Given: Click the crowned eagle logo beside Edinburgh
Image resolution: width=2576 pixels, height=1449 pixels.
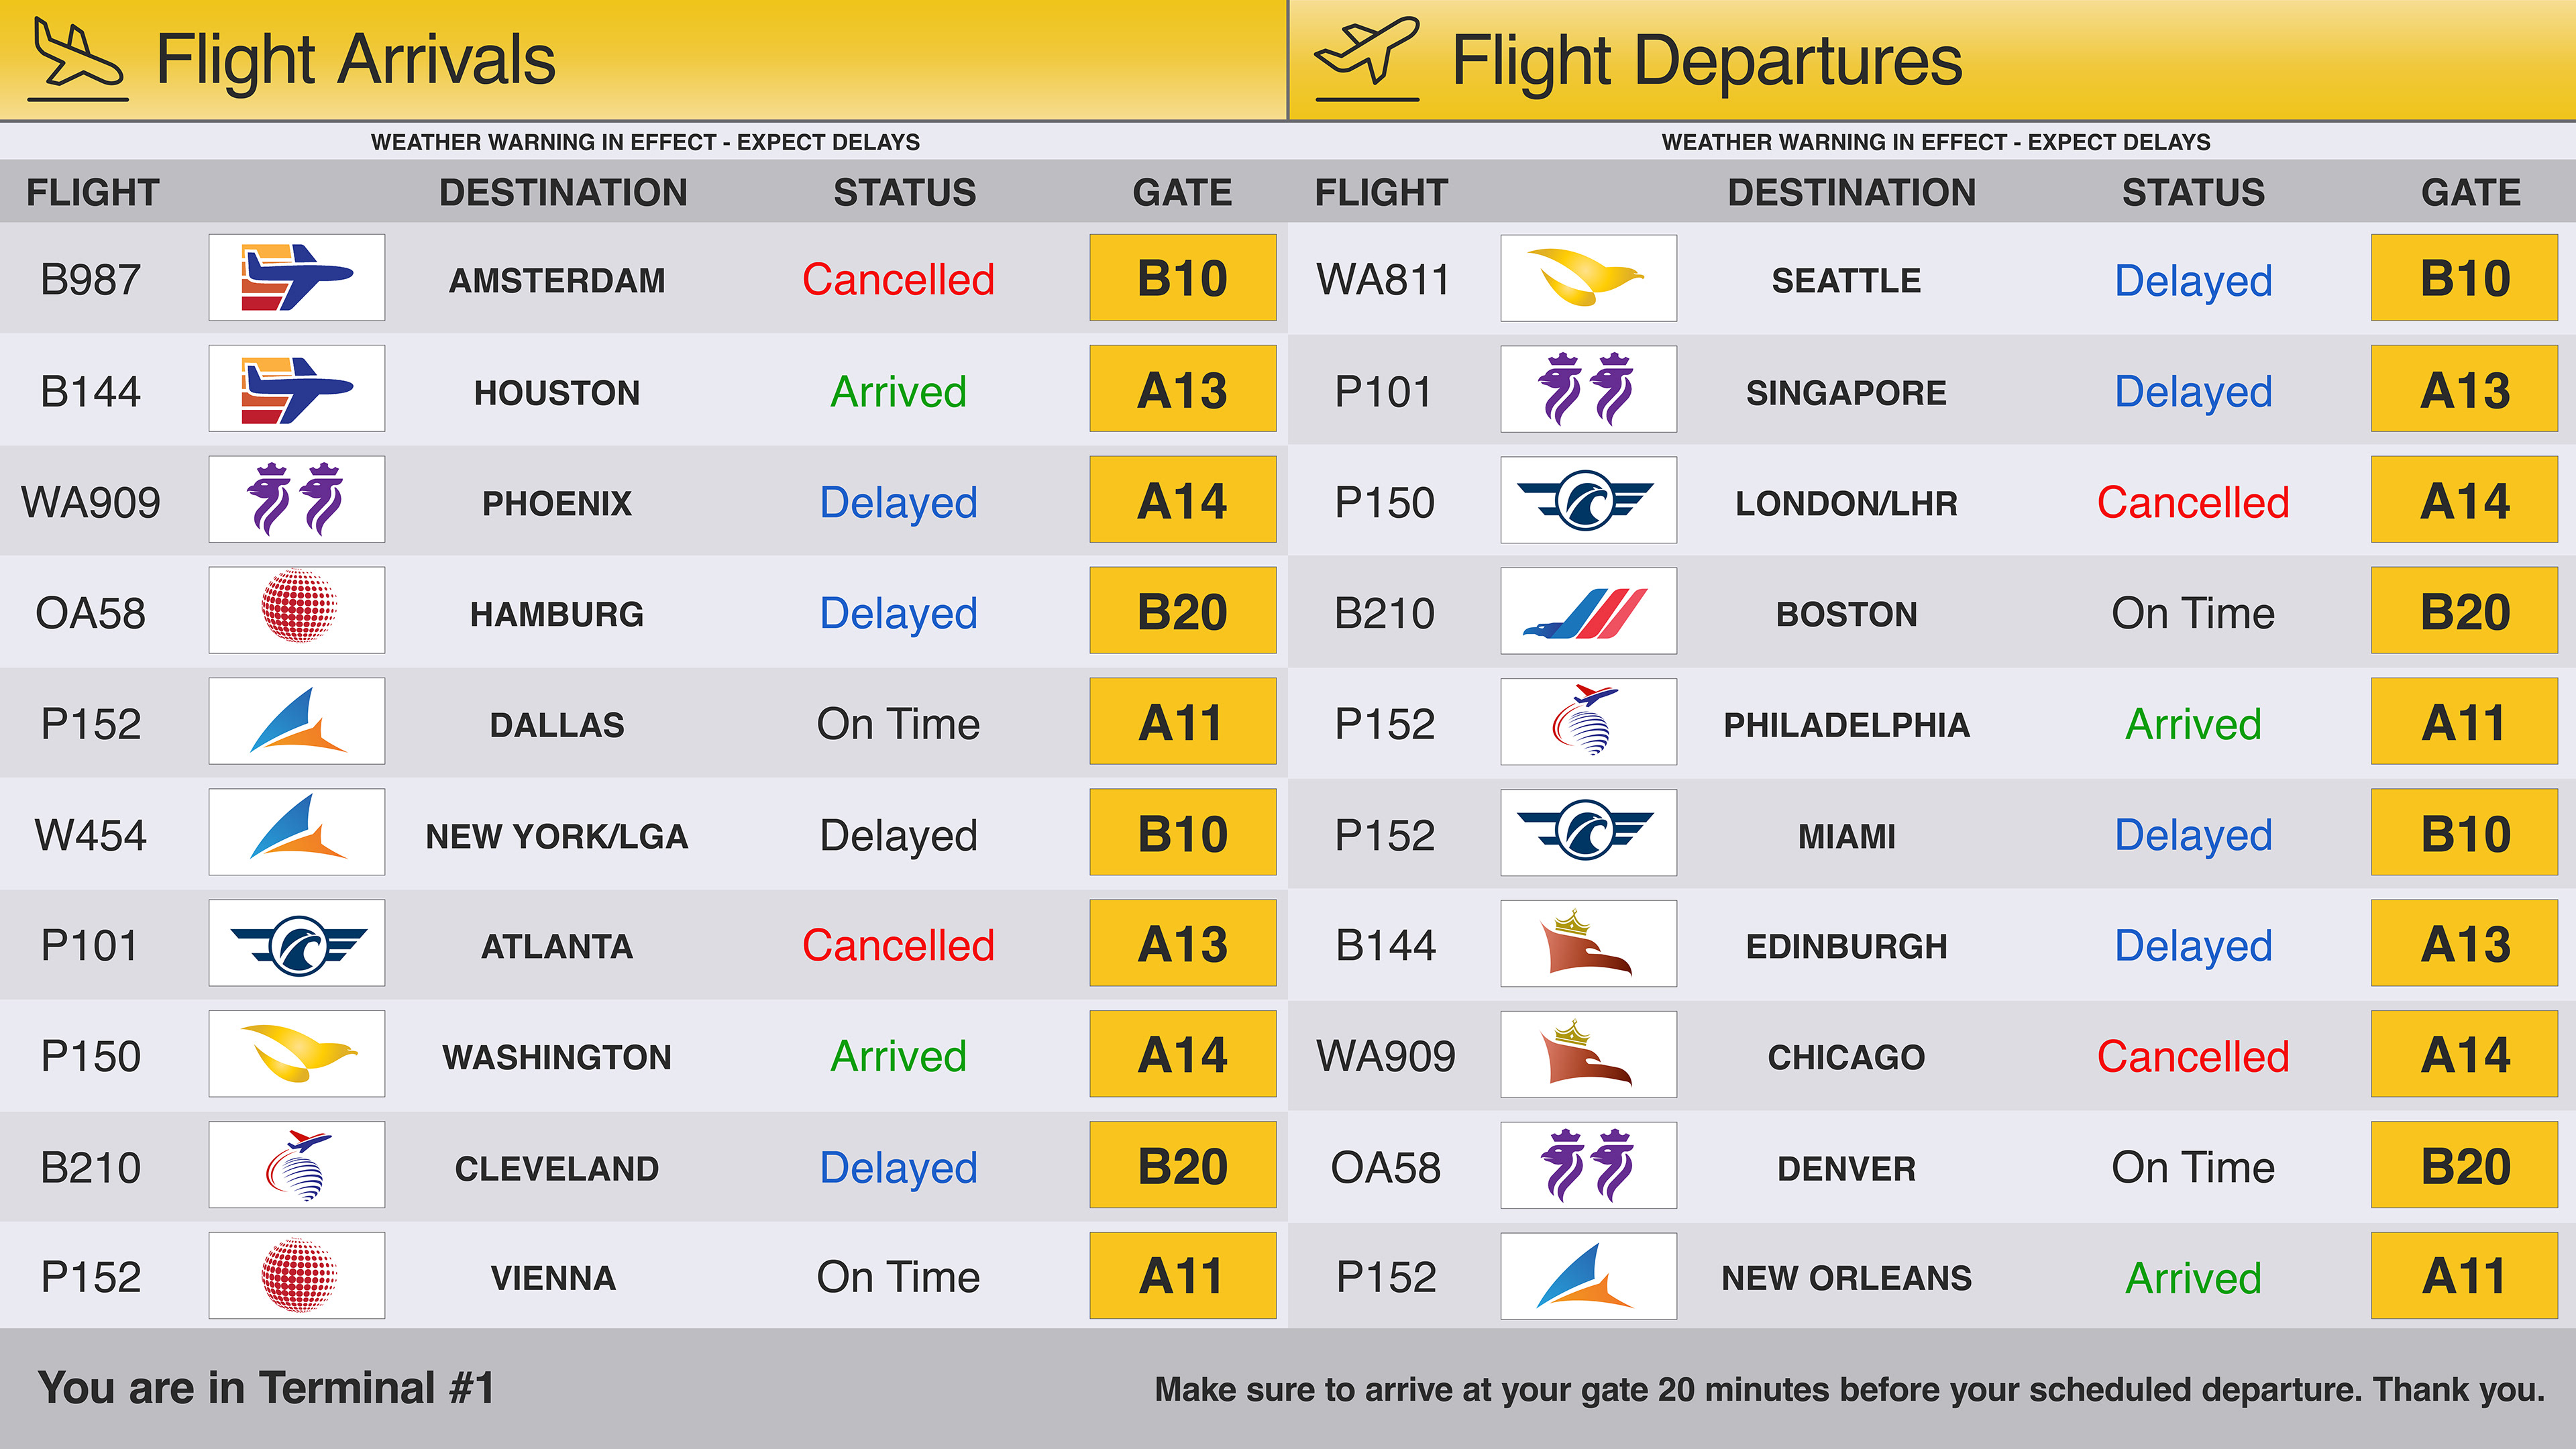Looking at the screenshot, I should (1587, 943).
